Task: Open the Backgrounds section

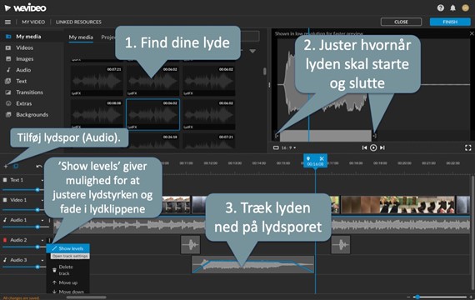Action: click(x=32, y=114)
